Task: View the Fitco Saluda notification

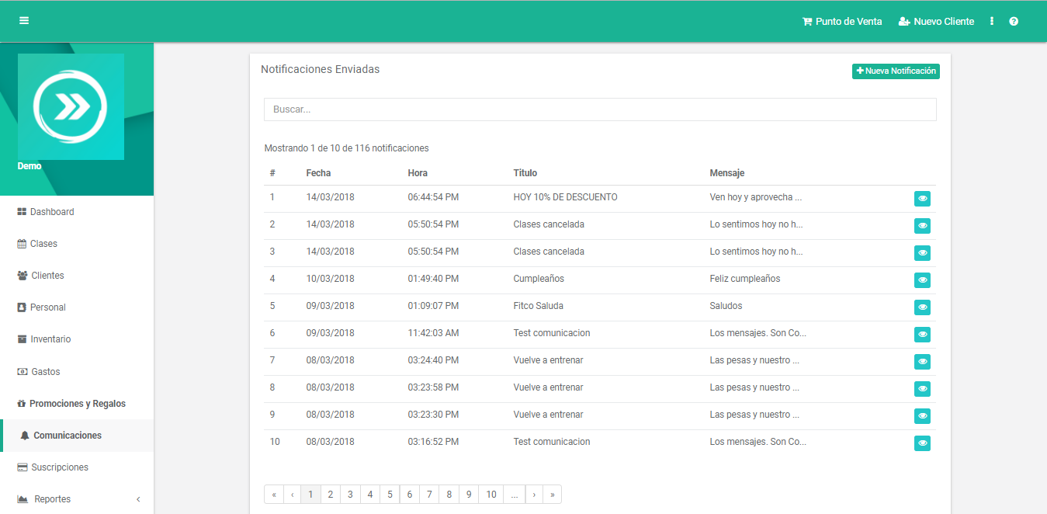Action: coord(922,307)
